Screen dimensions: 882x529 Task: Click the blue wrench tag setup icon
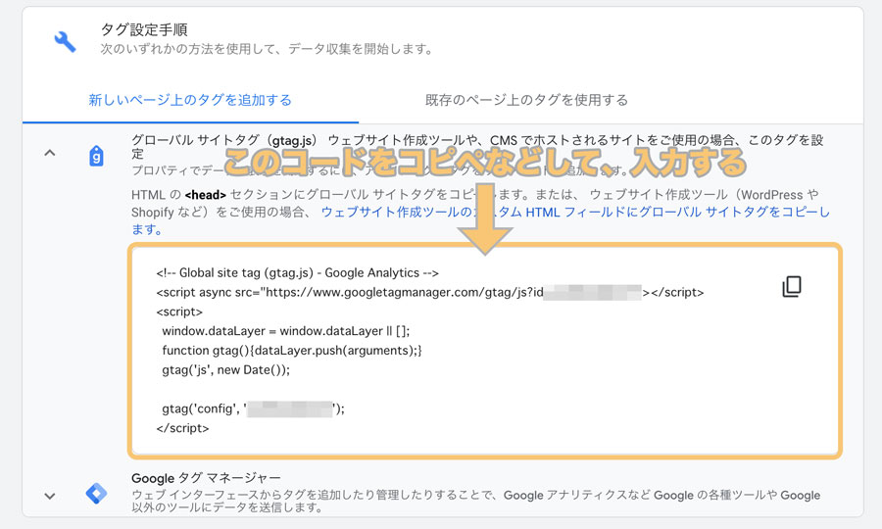65,41
